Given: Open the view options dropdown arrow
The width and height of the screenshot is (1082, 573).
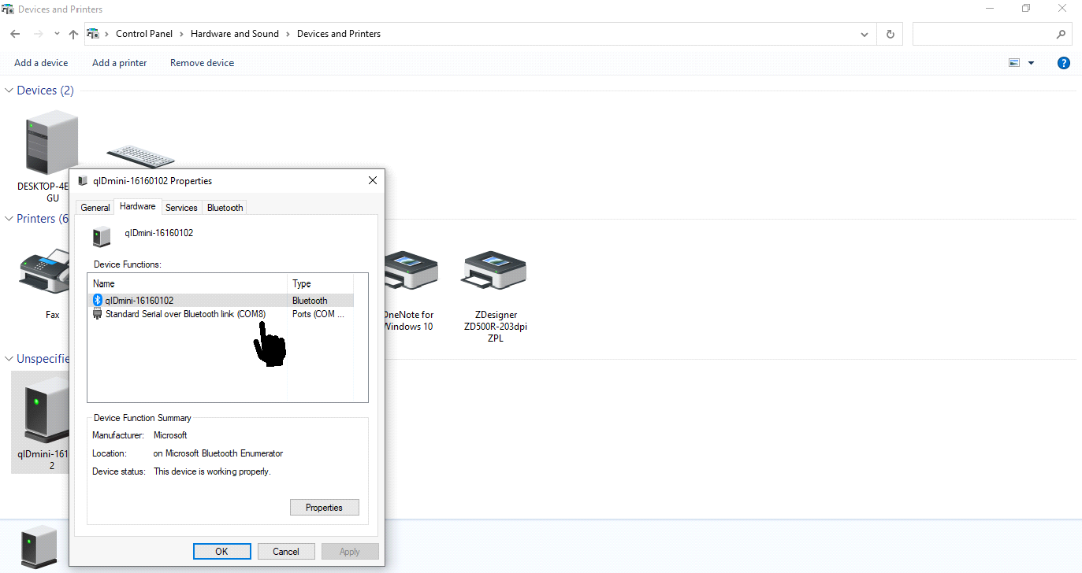Looking at the screenshot, I should 1031,63.
